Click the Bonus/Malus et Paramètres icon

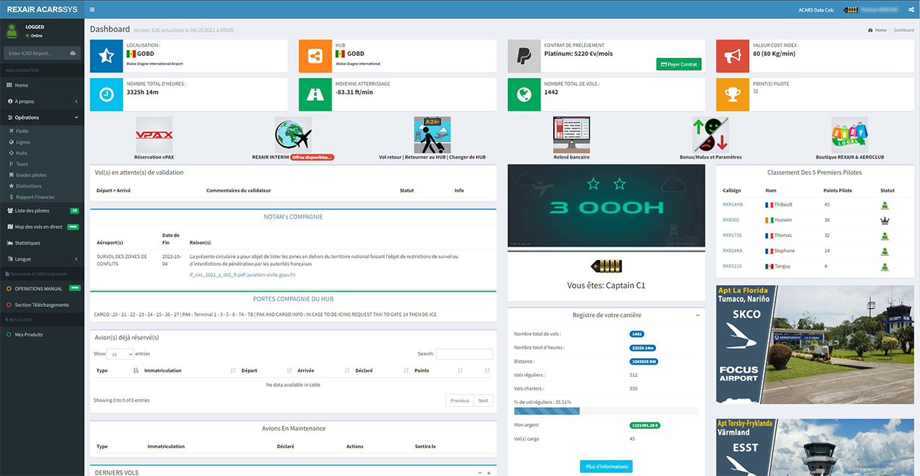coord(710,135)
